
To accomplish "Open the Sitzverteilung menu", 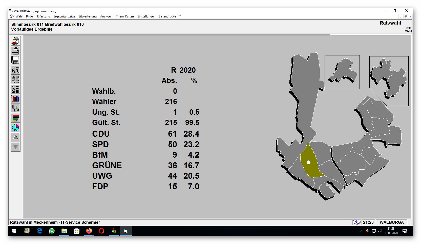I will tap(88, 16).
